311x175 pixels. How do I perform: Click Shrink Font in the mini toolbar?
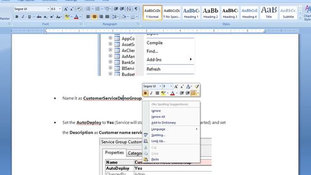(x=182, y=87)
